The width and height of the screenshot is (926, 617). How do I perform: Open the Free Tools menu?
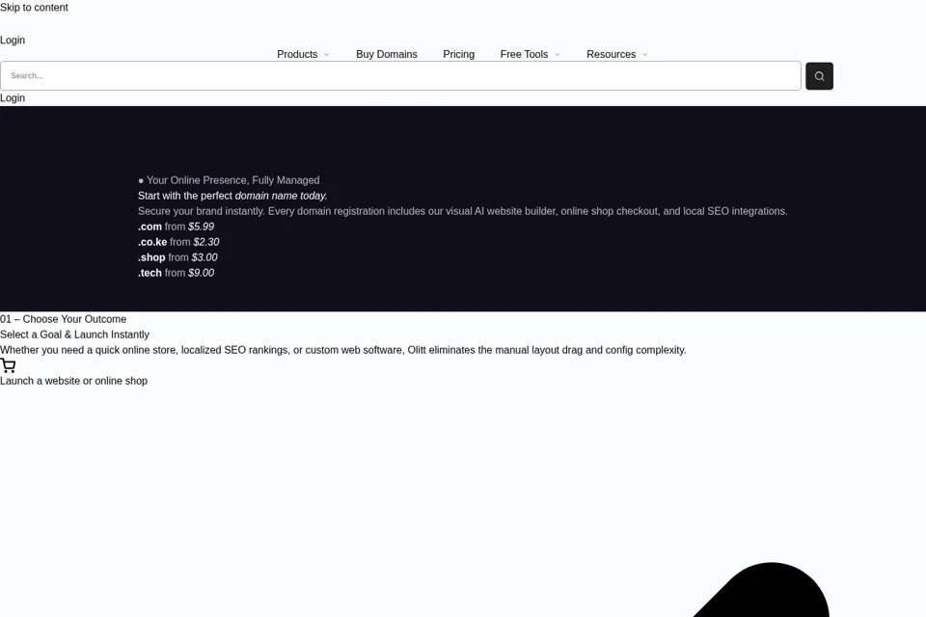tap(524, 54)
